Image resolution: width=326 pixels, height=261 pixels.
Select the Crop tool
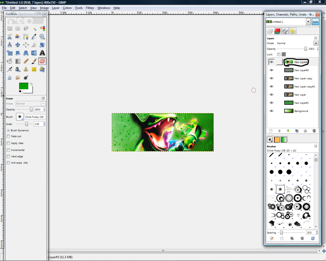point(34,45)
